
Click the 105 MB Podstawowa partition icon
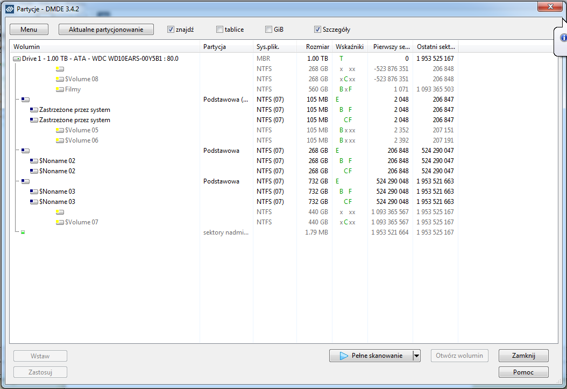tap(25, 100)
